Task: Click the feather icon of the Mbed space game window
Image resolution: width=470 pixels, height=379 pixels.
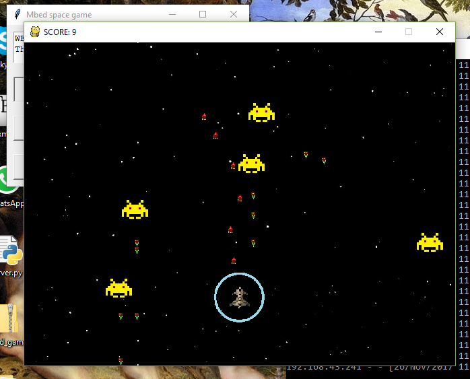Action: [x=18, y=14]
